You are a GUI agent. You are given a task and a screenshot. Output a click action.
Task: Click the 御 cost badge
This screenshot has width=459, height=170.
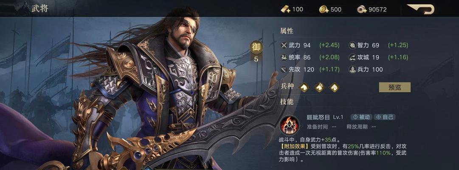click(256, 47)
